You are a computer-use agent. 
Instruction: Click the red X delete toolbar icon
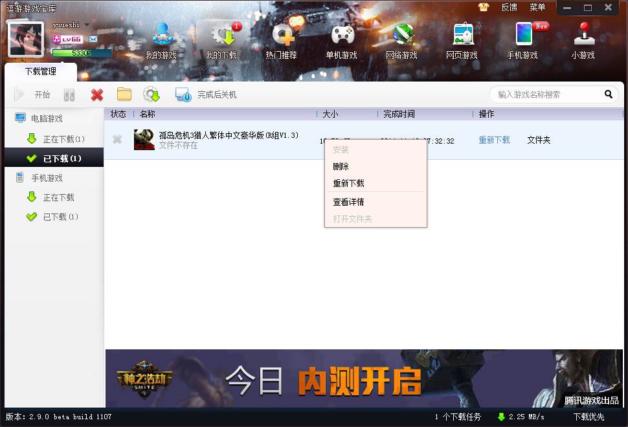[97, 95]
